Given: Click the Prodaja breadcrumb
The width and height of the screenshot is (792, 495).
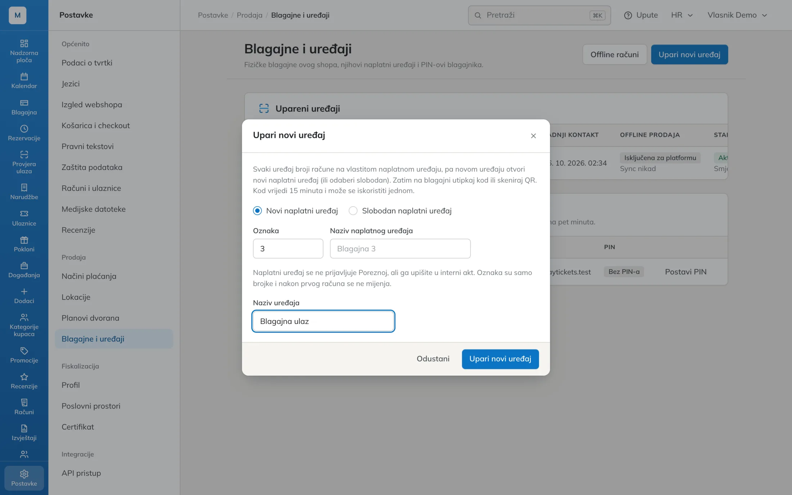Looking at the screenshot, I should (249, 15).
